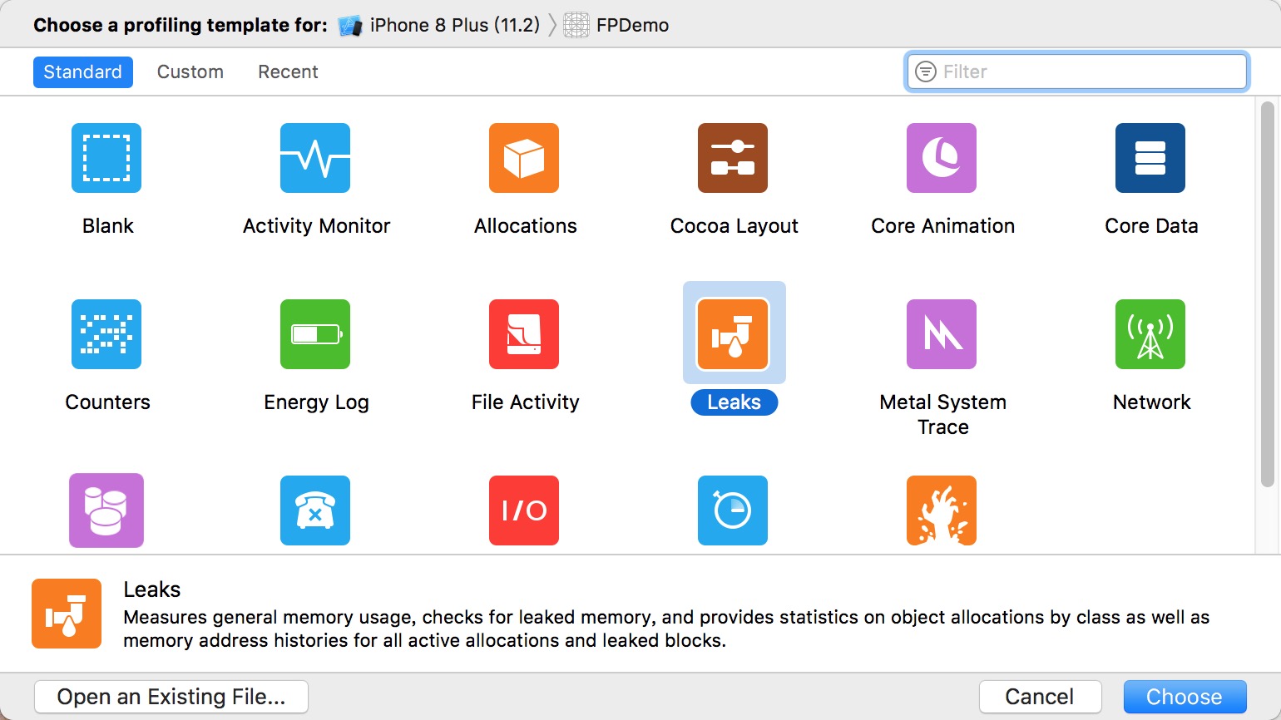
Task: Select the Core Animation template icon
Action: pyautogui.click(x=942, y=158)
